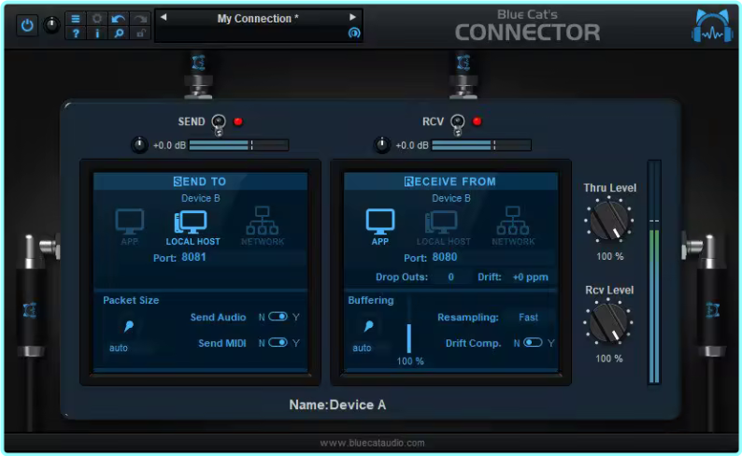The height and width of the screenshot is (456, 742).
Task: Click the Buffering auto value
Action: click(362, 349)
